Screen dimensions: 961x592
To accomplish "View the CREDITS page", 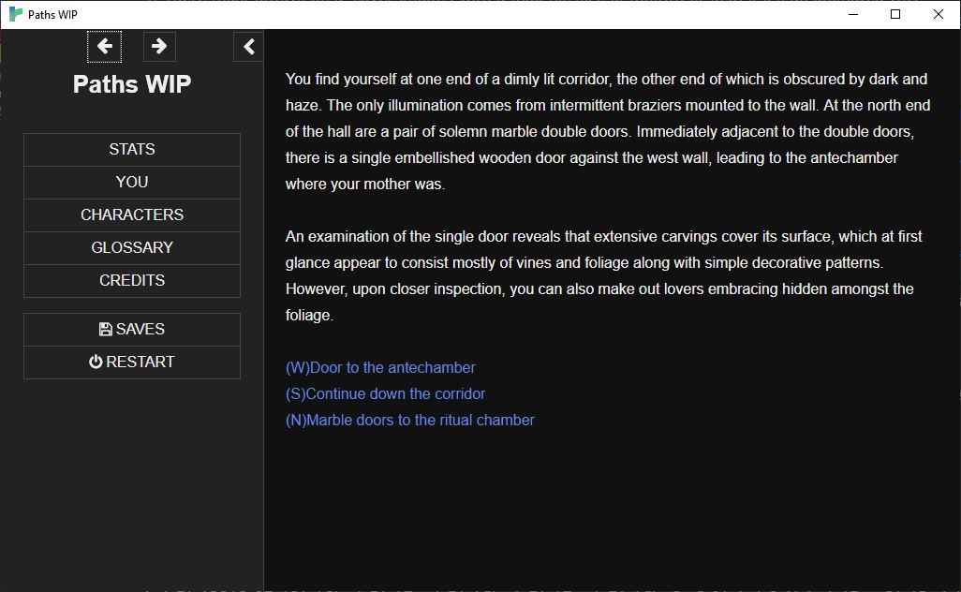I will pos(131,280).
